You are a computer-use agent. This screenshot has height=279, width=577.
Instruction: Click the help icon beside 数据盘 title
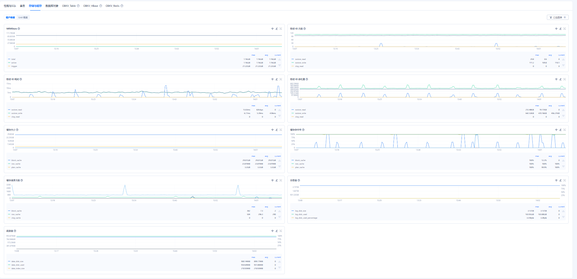(x=15, y=231)
